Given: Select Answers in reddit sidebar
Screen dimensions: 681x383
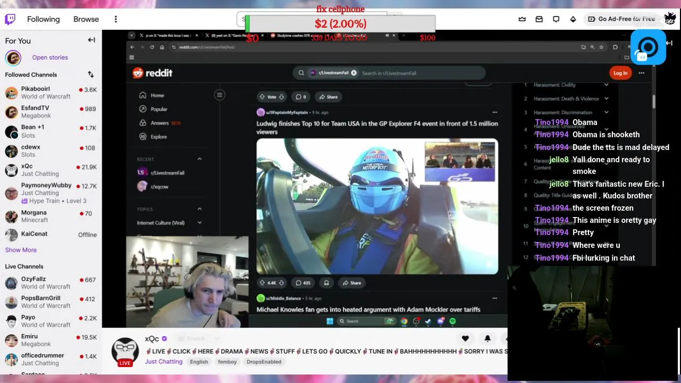Looking at the screenshot, I should pyautogui.click(x=160, y=123).
